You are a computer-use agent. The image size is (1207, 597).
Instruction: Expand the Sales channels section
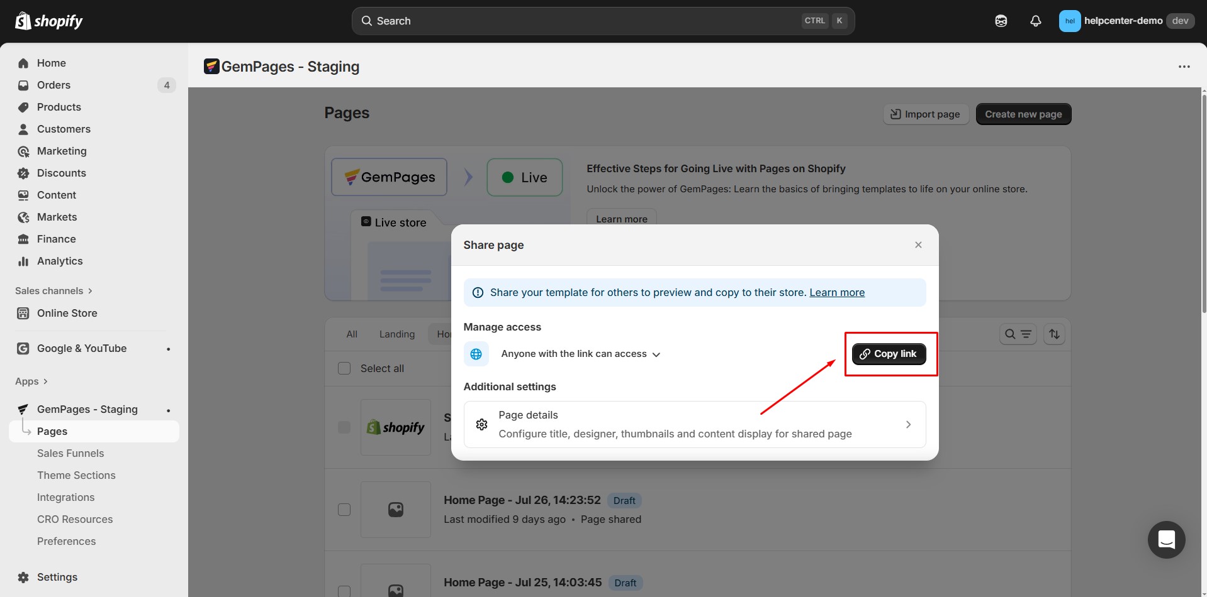(x=53, y=291)
